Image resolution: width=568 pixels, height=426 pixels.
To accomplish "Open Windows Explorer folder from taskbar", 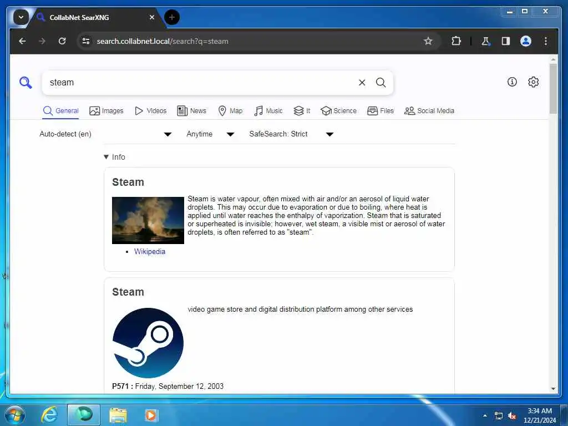I will [x=118, y=415].
